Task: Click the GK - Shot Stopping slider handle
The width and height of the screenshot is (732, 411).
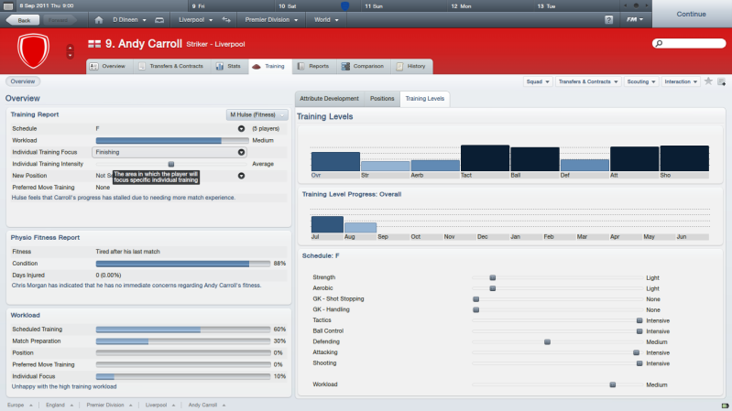Action: (x=476, y=299)
